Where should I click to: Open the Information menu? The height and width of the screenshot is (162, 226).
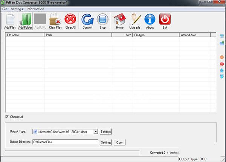(x=35, y=9)
